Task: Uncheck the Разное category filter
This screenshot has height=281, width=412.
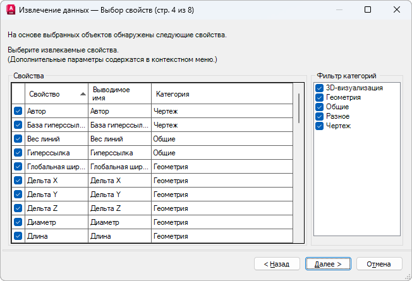Action: pos(320,117)
